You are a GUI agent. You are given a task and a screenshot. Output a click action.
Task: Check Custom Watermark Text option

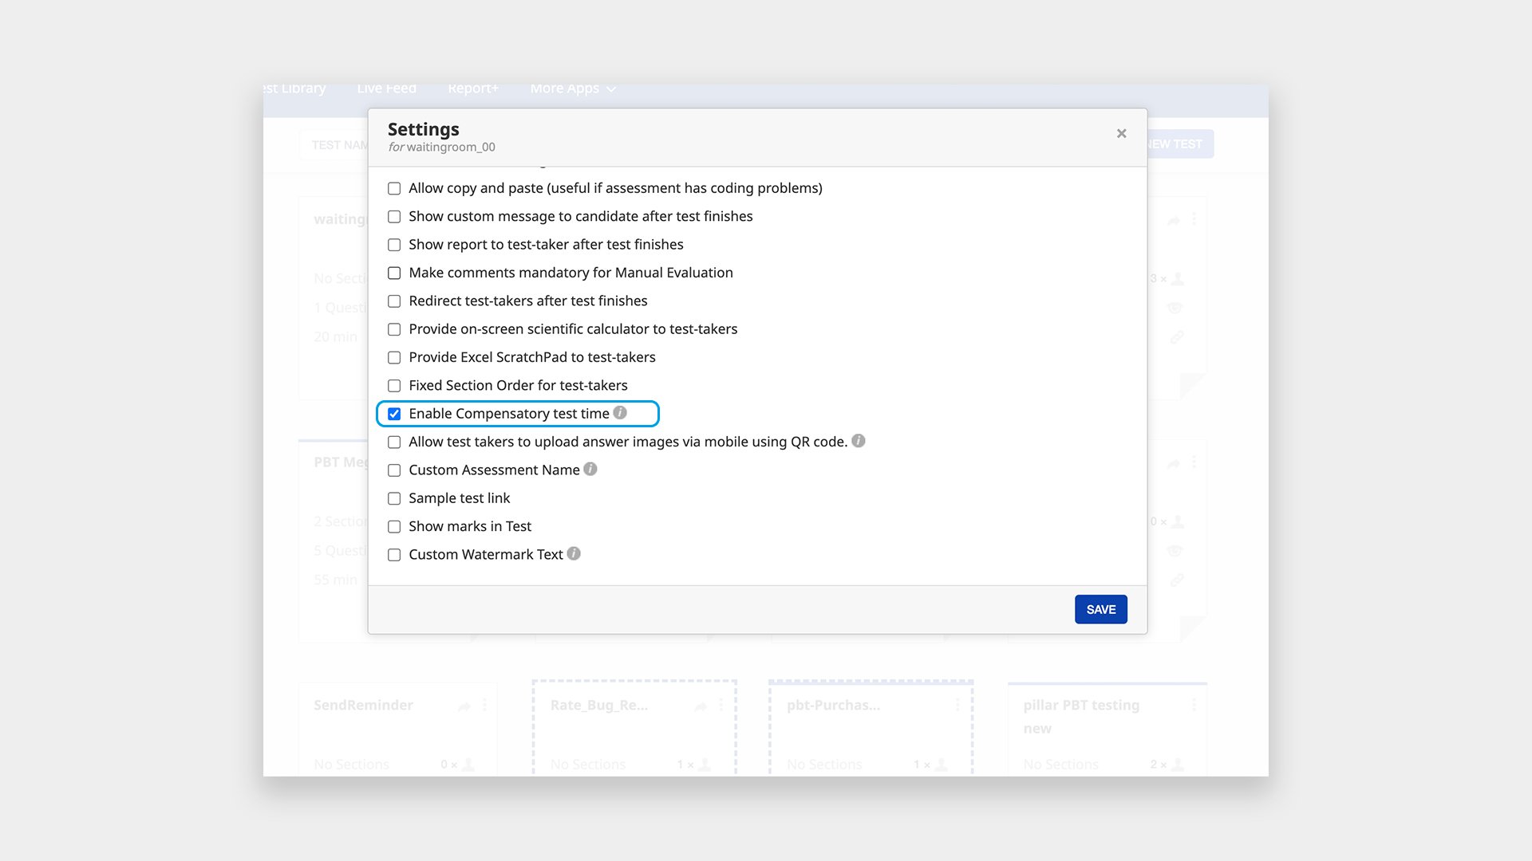[394, 555]
